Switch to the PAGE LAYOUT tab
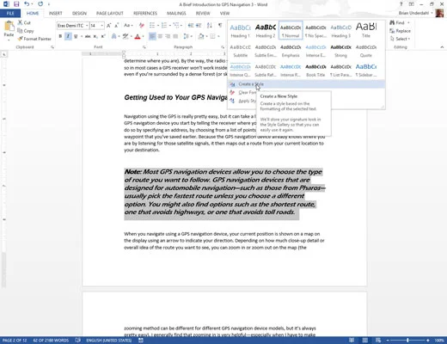Screen dimensions: 447x344 point(110,13)
